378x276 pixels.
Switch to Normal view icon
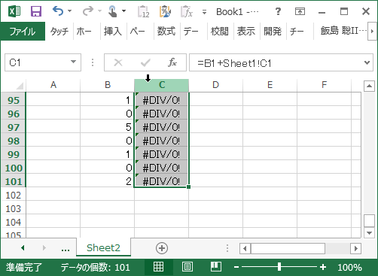(x=158, y=267)
